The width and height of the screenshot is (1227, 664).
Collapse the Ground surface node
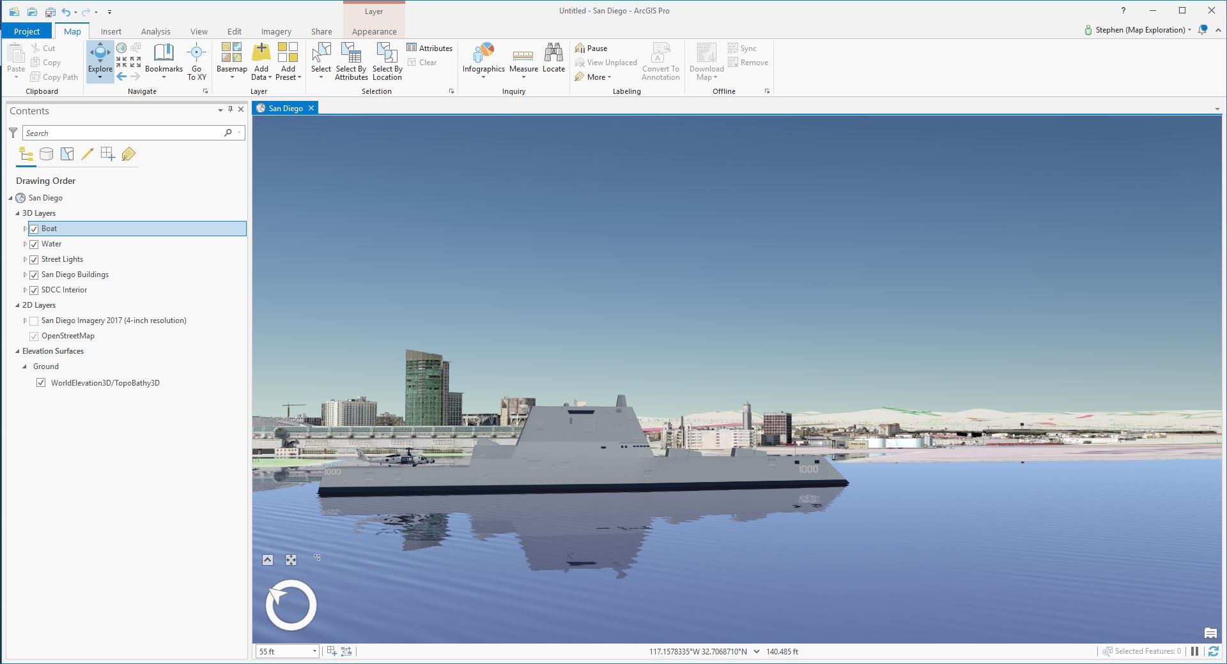(x=25, y=366)
